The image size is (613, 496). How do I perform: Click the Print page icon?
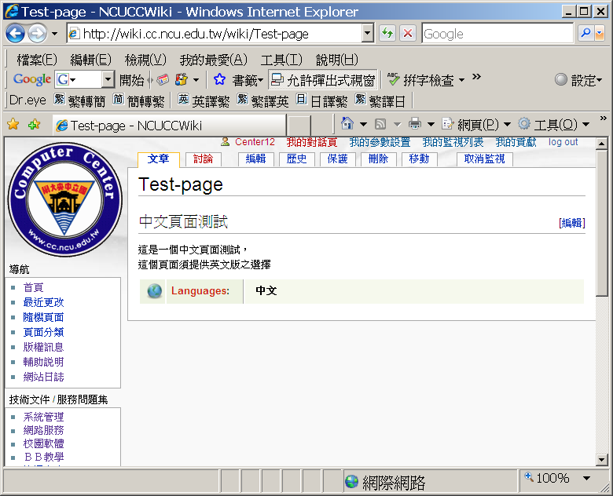tap(415, 124)
